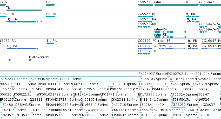The image size is (221, 119).
Task: Select EST EK135752.5prime
Action: (x=95, y=115)
